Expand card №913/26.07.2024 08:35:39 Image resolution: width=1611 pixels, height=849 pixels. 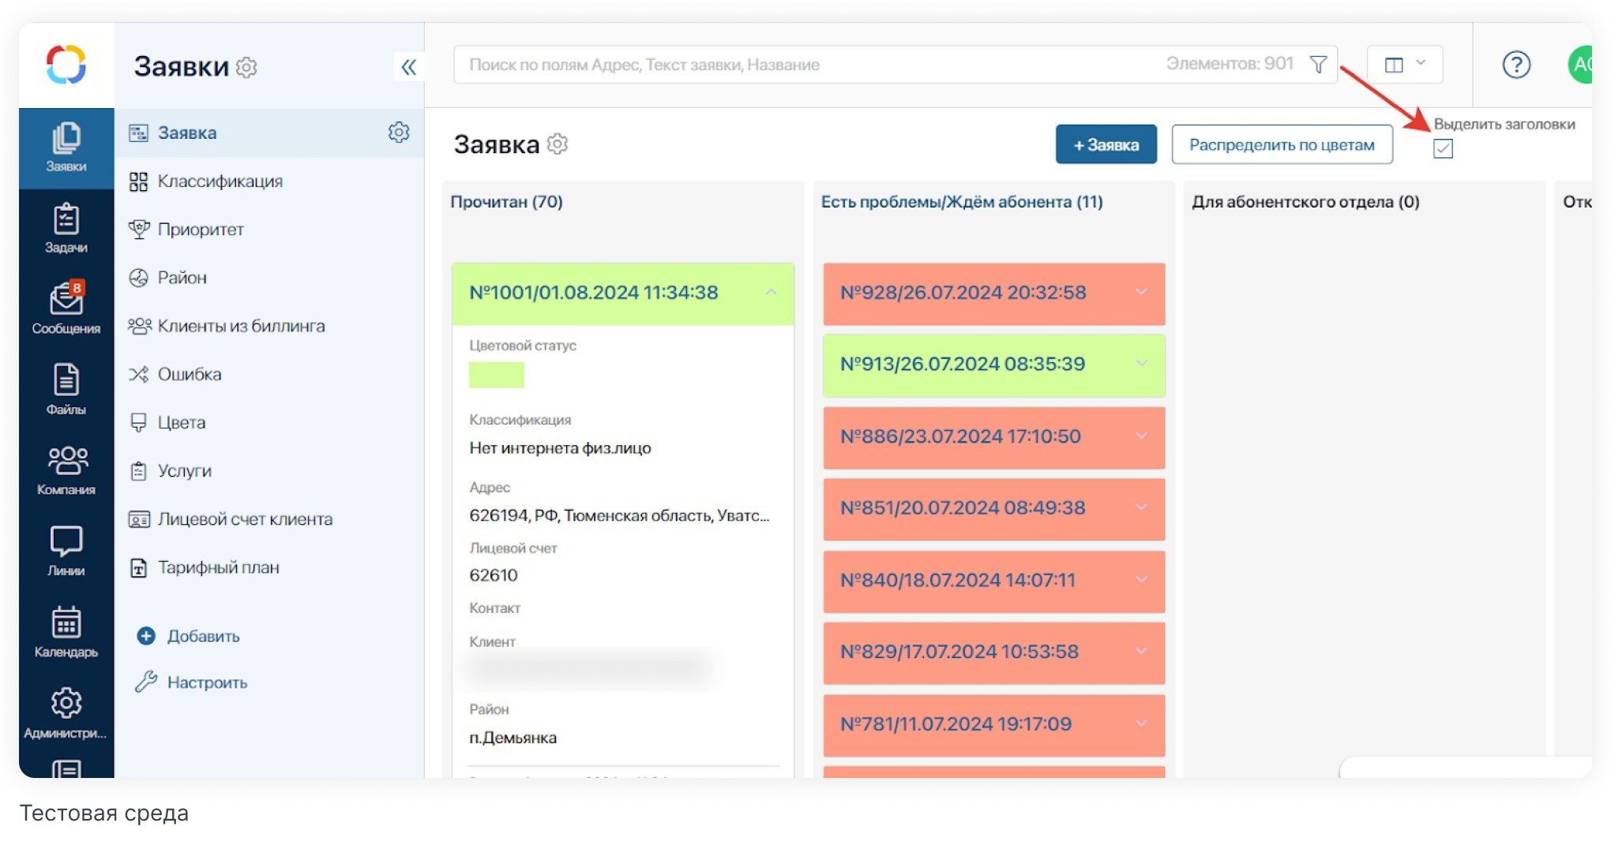pyautogui.click(x=1142, y=364)
